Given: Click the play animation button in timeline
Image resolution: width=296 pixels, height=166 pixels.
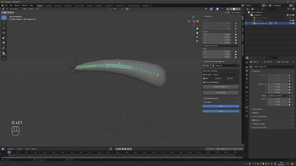Looking at the screenshot, I should pos(125,149).
